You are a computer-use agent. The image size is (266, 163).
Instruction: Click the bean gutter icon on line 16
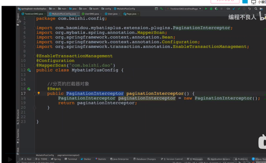click(29, 89)
